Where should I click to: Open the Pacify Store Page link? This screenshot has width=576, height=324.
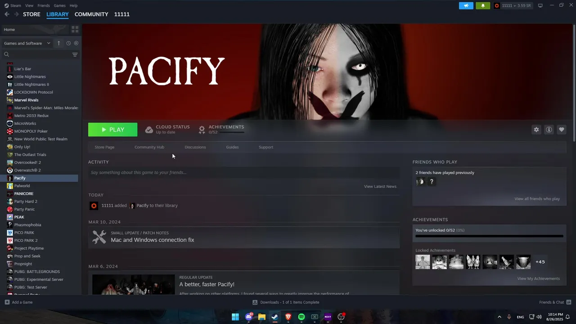coord(104,147)
